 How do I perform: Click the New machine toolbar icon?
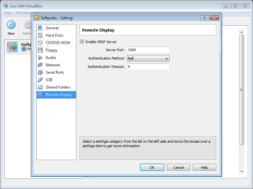[11, 24]
